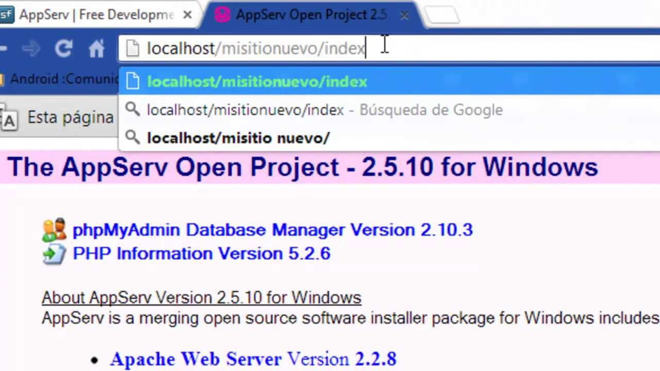Reload the page with the refresh icon
Image resolution: width=660 pixels, height=371 pixels.
tap(63, 49)
